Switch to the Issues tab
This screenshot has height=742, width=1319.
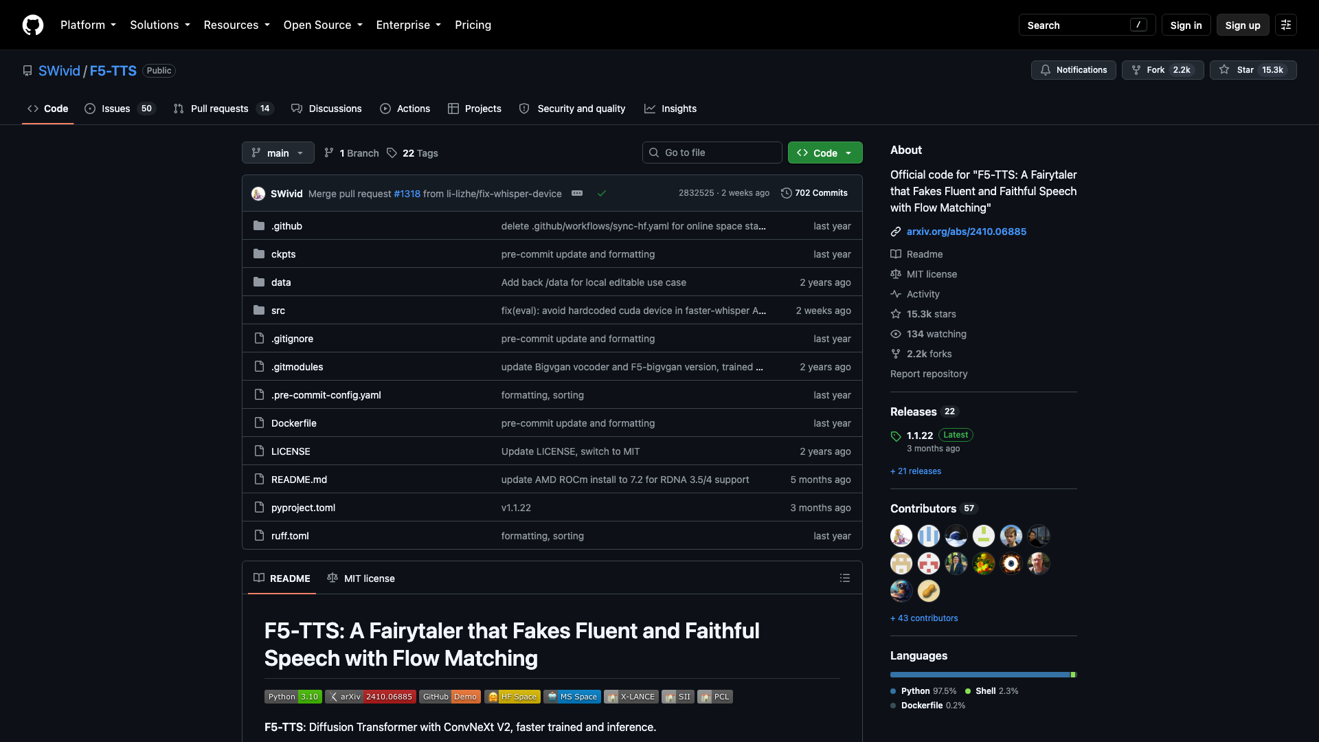pyautogui.click(x=121, y=109)
